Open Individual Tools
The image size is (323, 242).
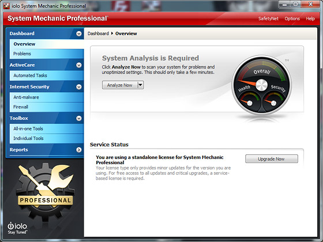[47, 138]
